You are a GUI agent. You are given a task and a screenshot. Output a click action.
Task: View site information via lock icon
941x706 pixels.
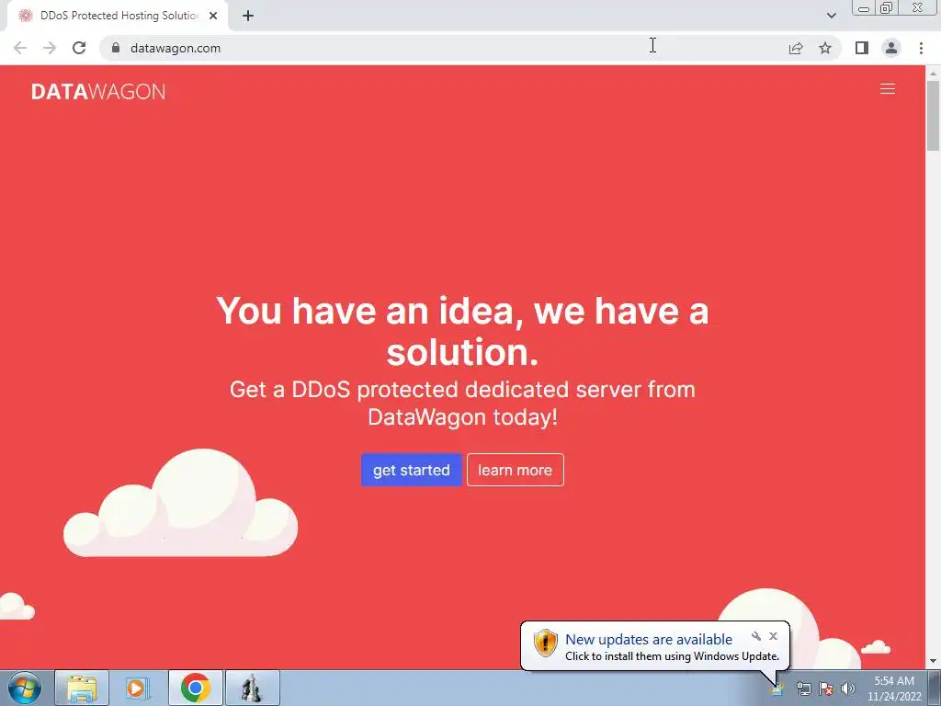116,48
